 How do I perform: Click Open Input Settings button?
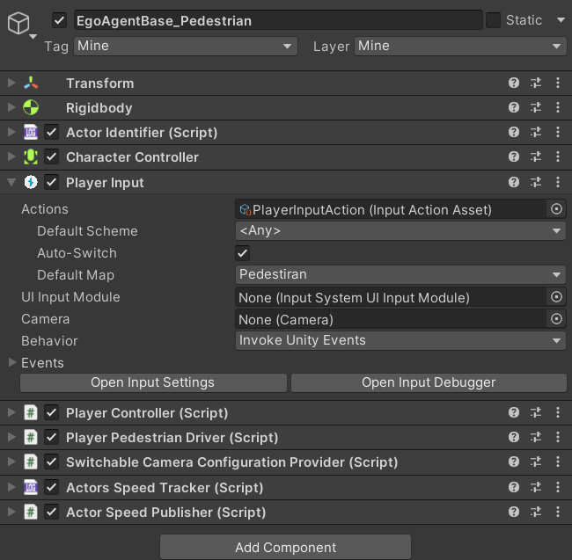[x=153, y=382]
